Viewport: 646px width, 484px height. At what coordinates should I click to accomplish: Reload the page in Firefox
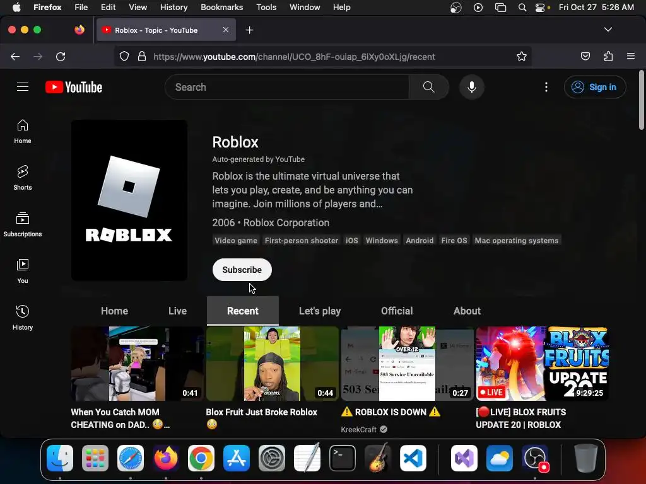(x=61, y=56)
